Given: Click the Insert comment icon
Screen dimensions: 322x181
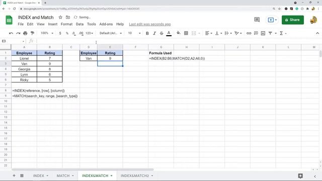Looking at the screenshot, I should [x=256, y=33].
